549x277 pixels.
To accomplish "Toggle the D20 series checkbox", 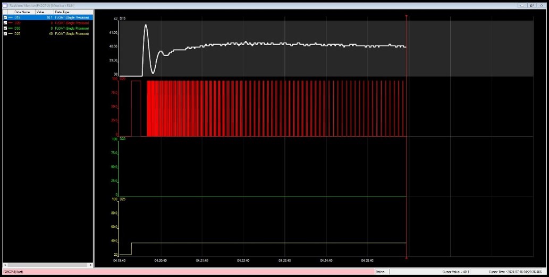I will 5,23.
